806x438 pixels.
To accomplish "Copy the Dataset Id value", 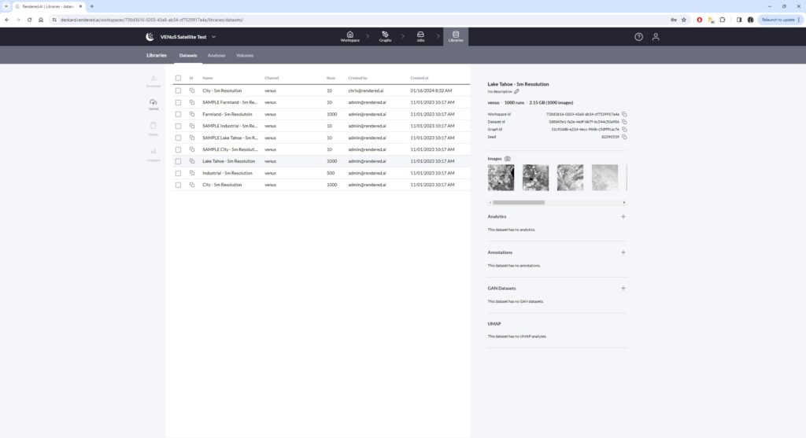I will click(x=624, y=122).
